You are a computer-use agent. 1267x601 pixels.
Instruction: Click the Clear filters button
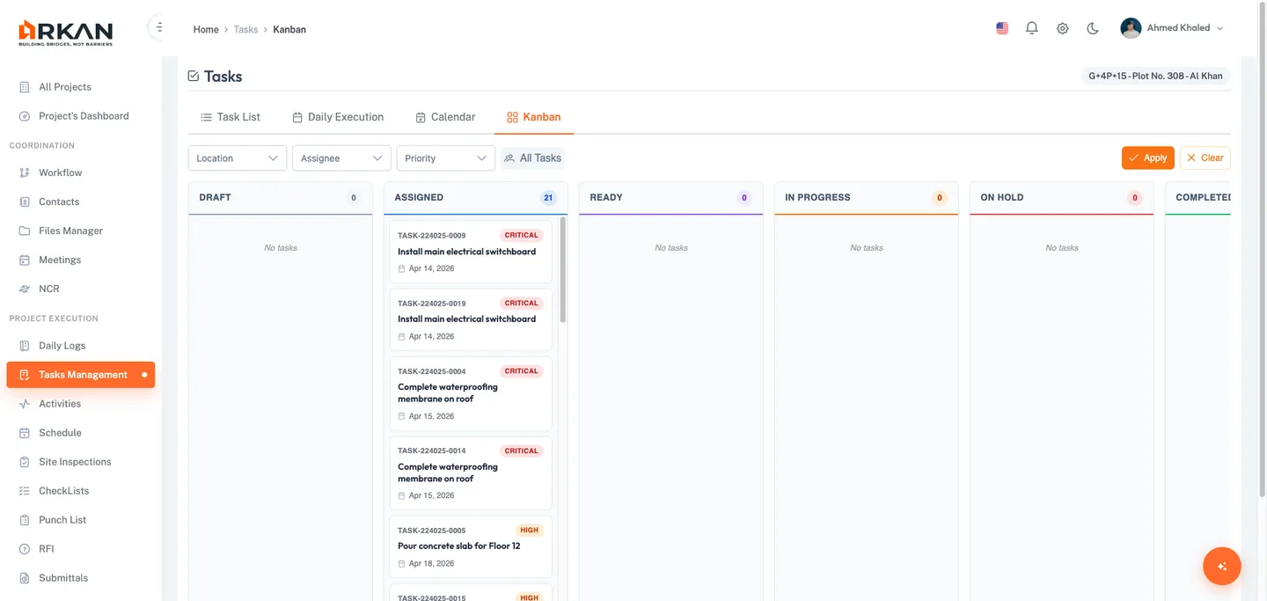[1204, 158]
